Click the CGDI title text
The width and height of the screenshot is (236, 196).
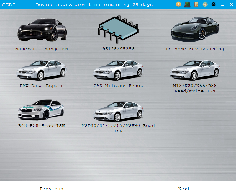(x=9, y=5)
